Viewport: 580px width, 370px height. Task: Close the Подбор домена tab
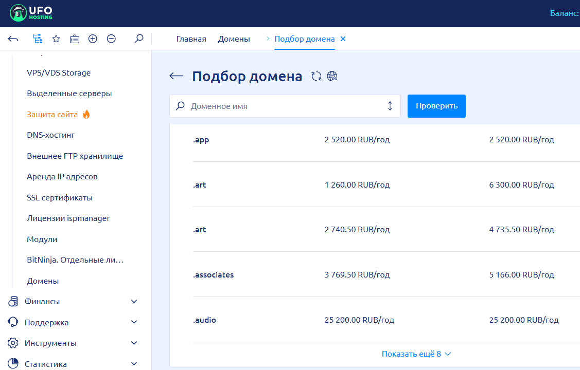tap(343, 39)
